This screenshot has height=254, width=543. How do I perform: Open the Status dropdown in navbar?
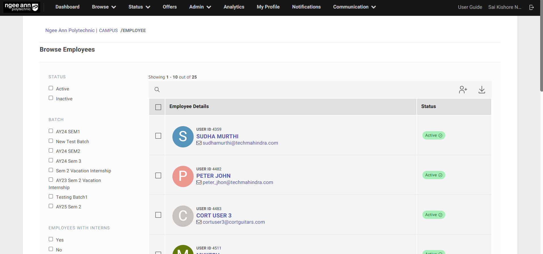pos(139,7)
